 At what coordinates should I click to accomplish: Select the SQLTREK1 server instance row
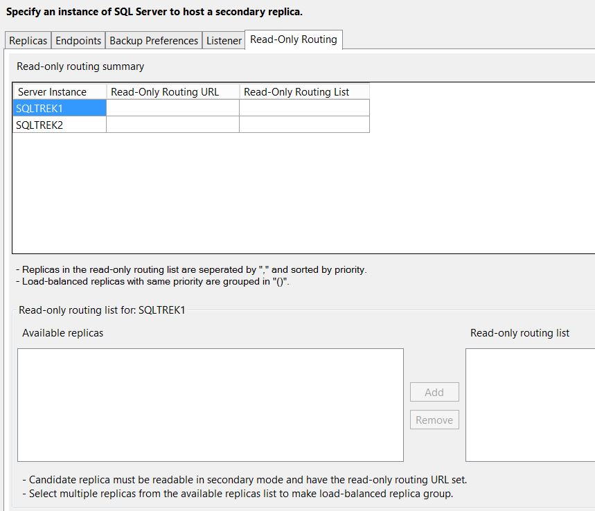point(60,108)
